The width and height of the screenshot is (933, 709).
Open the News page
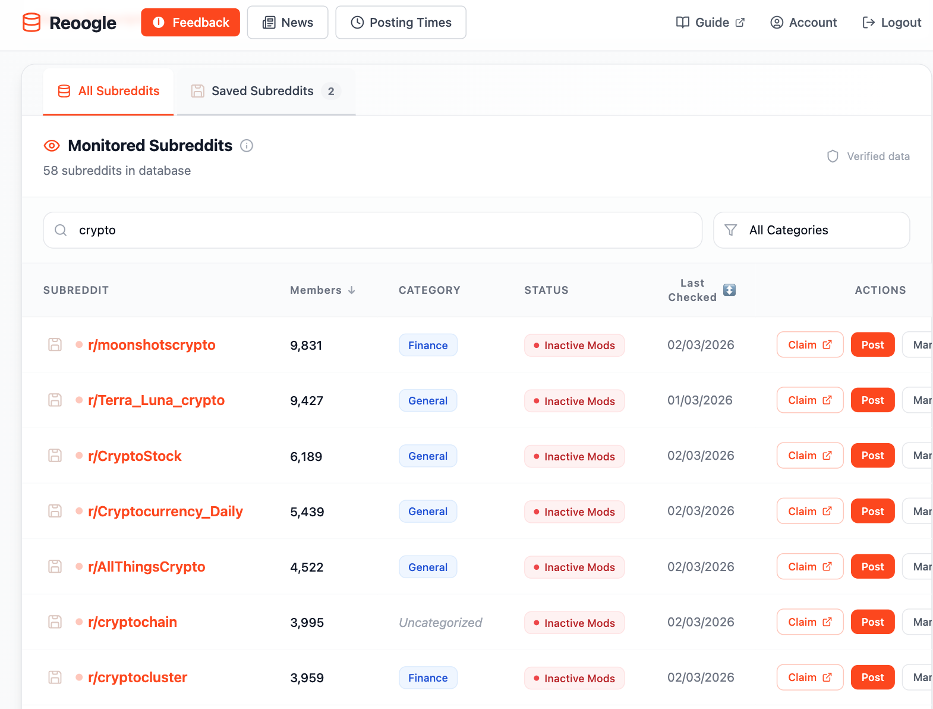[288, 23]
